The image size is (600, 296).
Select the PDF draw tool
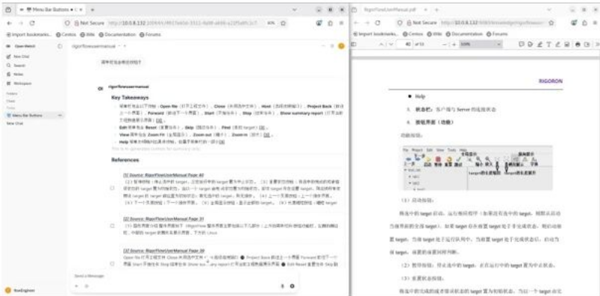coord(558,44)
